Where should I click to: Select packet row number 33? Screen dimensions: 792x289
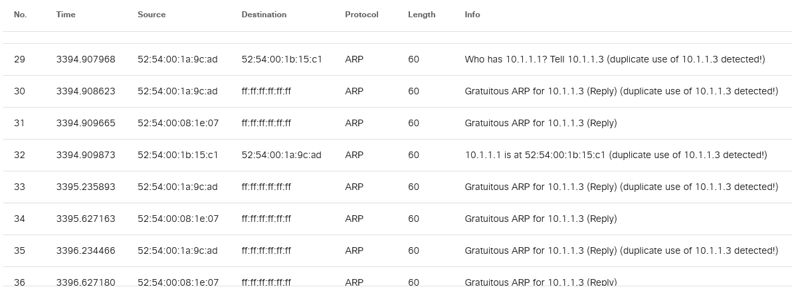tap(19, 187)
